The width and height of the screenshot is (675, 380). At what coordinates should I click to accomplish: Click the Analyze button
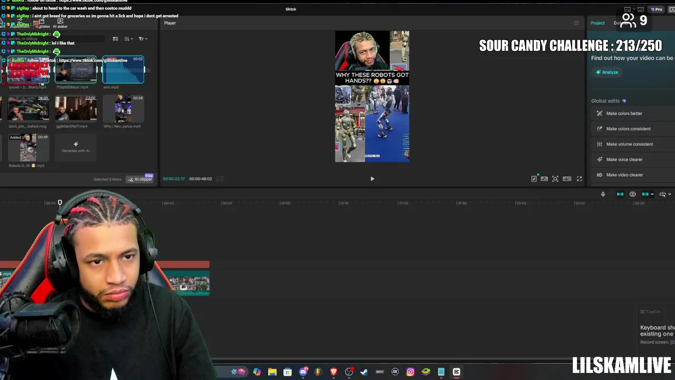tap(607, 72)
